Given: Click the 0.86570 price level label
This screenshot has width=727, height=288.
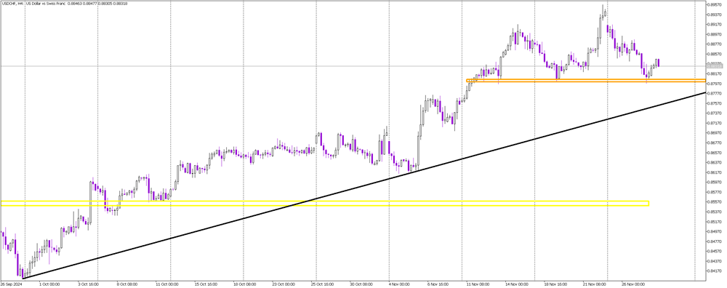Looking at the screenshot, I should 715,152.
